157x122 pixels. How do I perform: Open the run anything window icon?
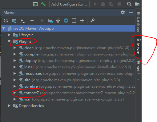tap(35, 4)
